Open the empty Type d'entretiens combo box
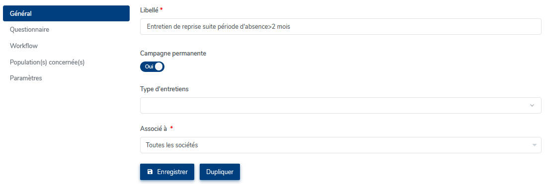Viewport: 545px width, 184px height. tap(341, 106)
